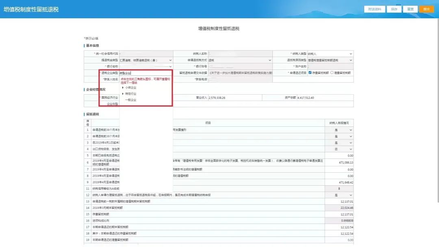Screen dimensions: 439x247
Task: Open row 3 taxpayer declaration dropdown
Action: pos(339,143)
